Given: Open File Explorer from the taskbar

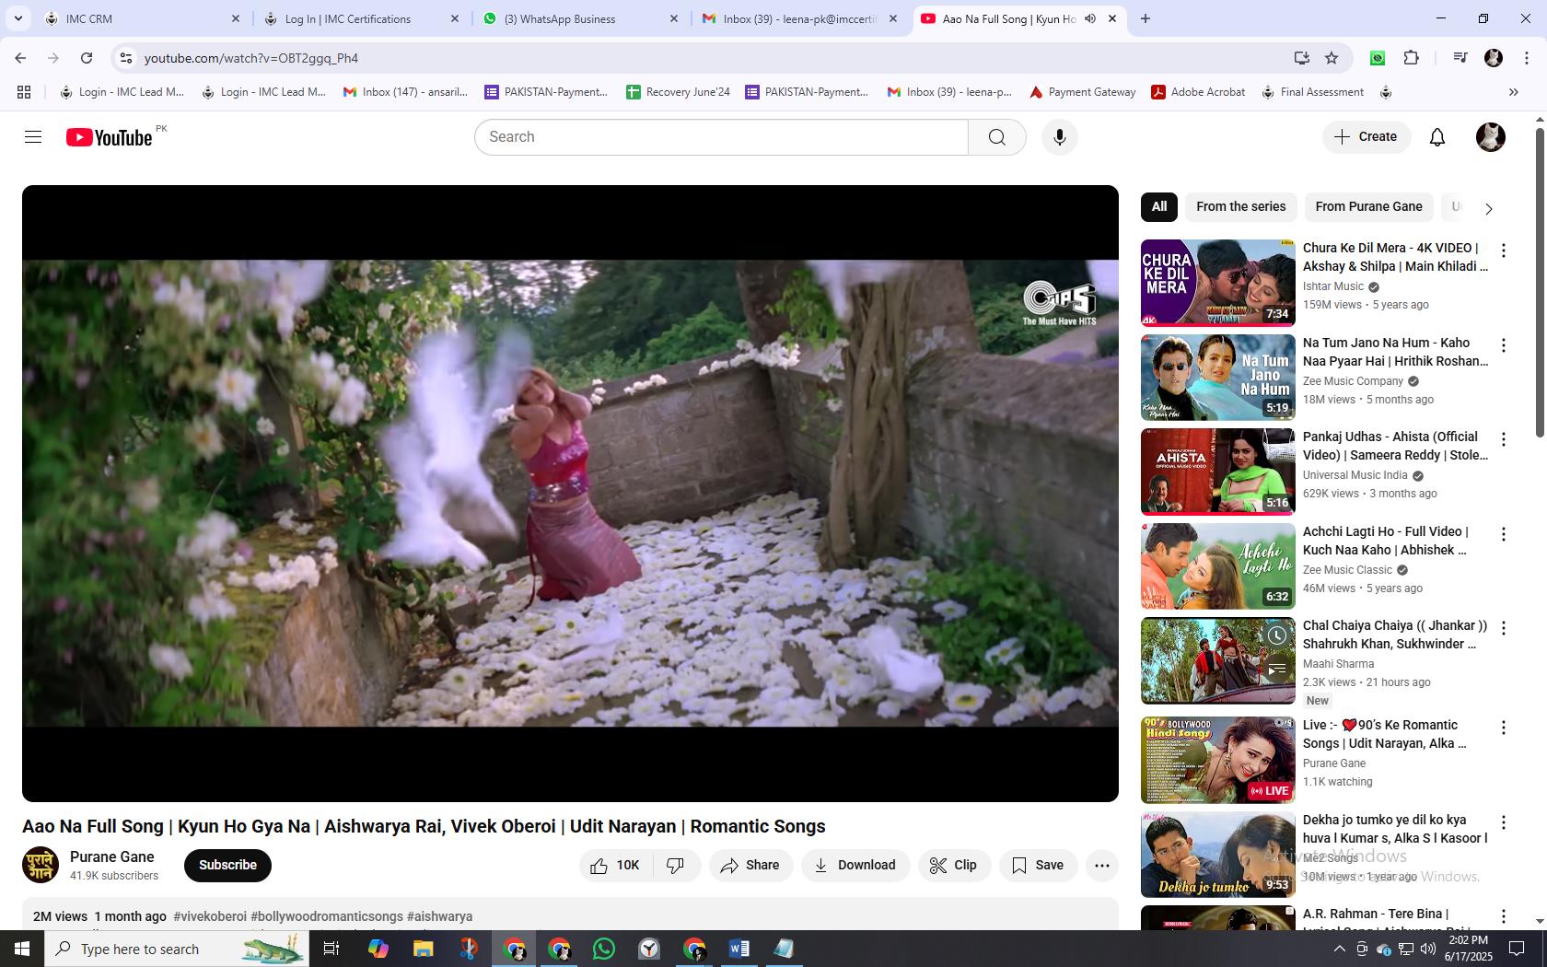Looking at the screenshot, I should tap(424, 949).
